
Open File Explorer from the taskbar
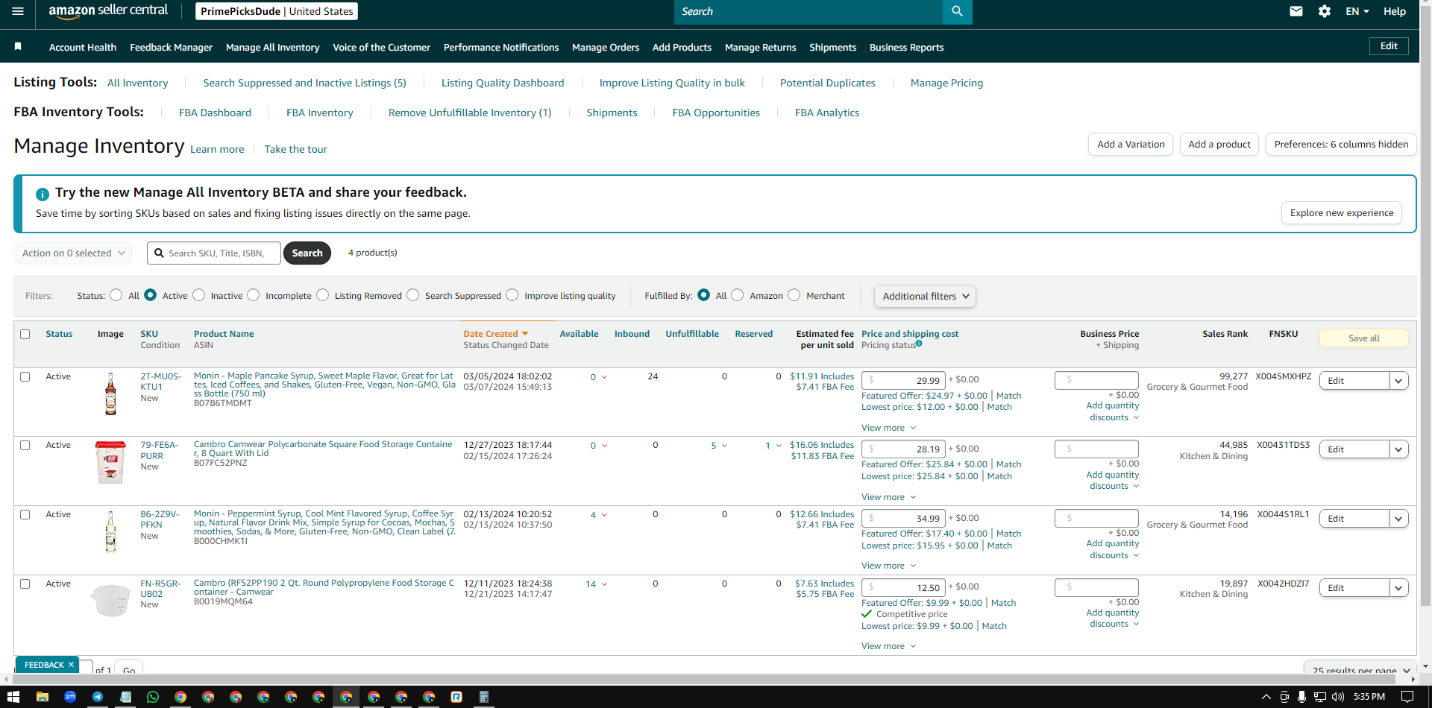43,697
